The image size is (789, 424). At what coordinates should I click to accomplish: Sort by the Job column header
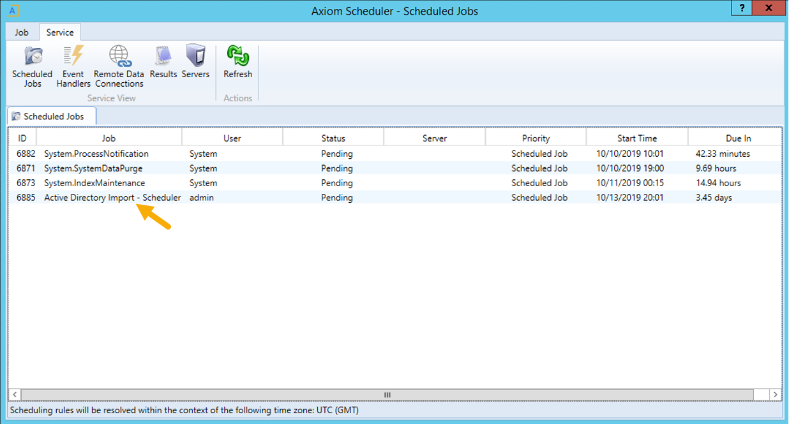[x=109, y=138]
